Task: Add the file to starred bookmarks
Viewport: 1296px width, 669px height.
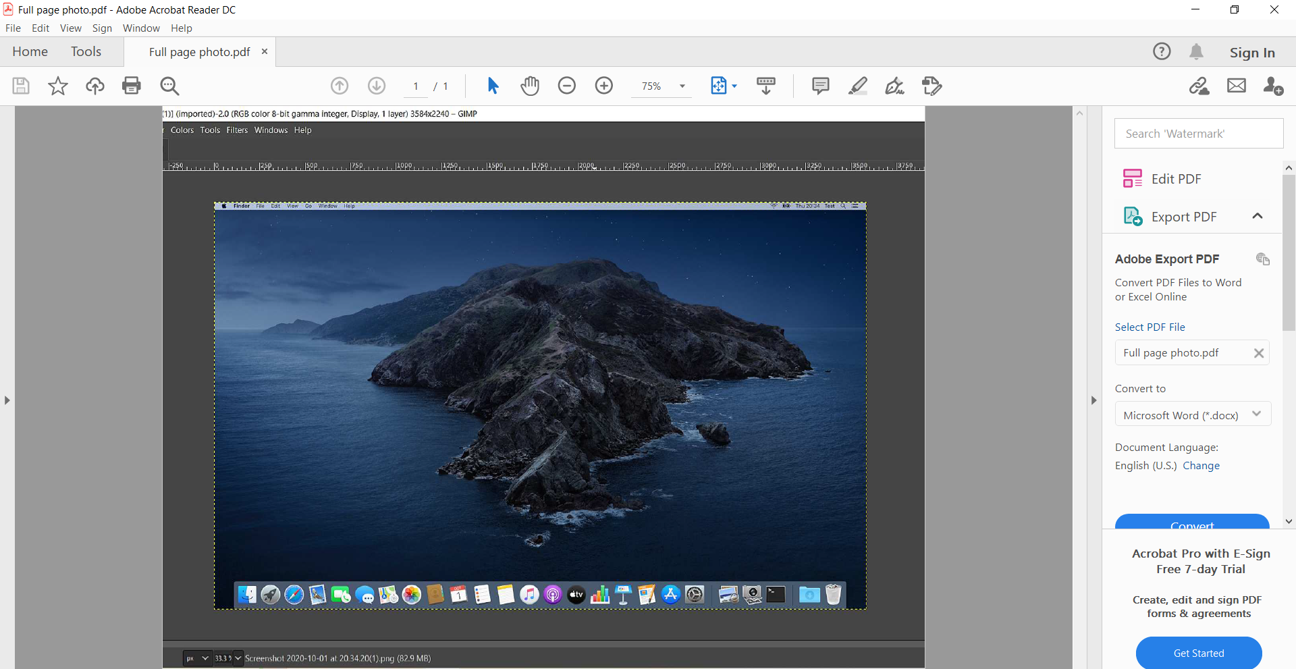Action: [58, 86]
